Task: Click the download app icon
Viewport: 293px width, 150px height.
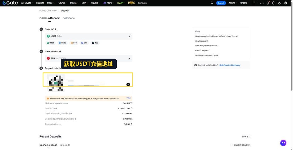Action: [x=262, y=3]
